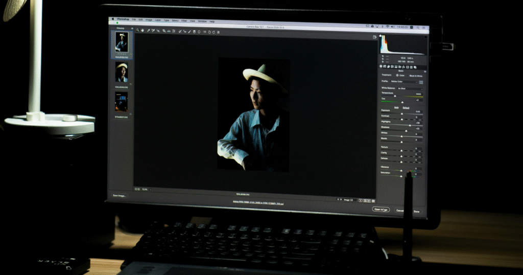523x275 pixels.
Task: Select the third filmstrip night-scene thumbnail
Action: [121, 102]
